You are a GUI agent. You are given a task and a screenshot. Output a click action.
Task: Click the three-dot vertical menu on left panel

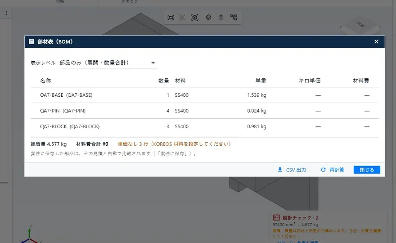[6, 13]
